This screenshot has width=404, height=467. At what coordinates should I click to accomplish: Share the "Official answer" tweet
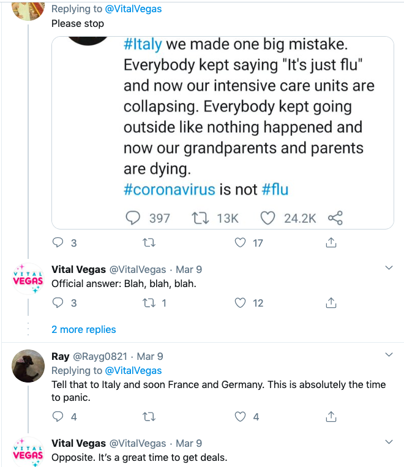(x=331, y=303)
